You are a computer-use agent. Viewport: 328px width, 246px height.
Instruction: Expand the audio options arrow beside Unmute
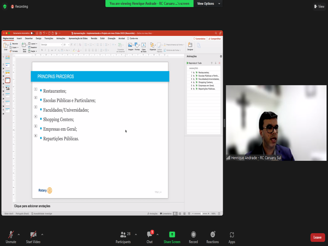tap(19, 234)
